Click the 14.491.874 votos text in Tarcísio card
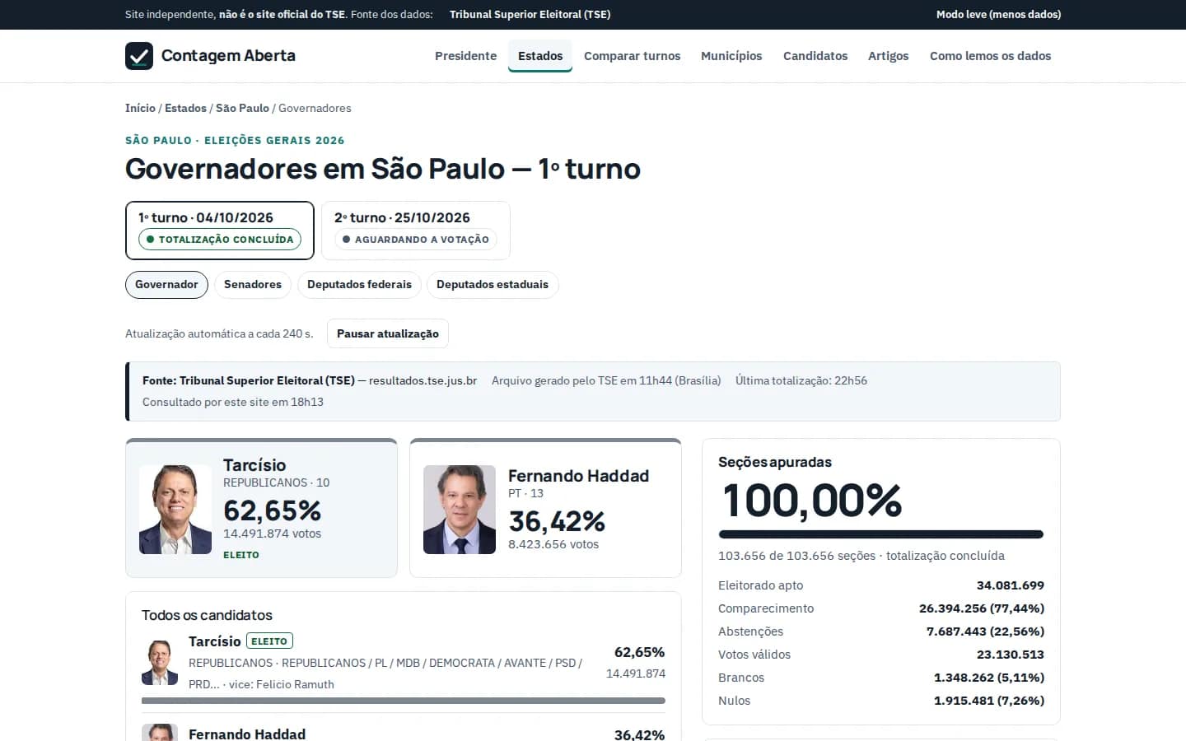The image size is (1186, 741). 273,534
